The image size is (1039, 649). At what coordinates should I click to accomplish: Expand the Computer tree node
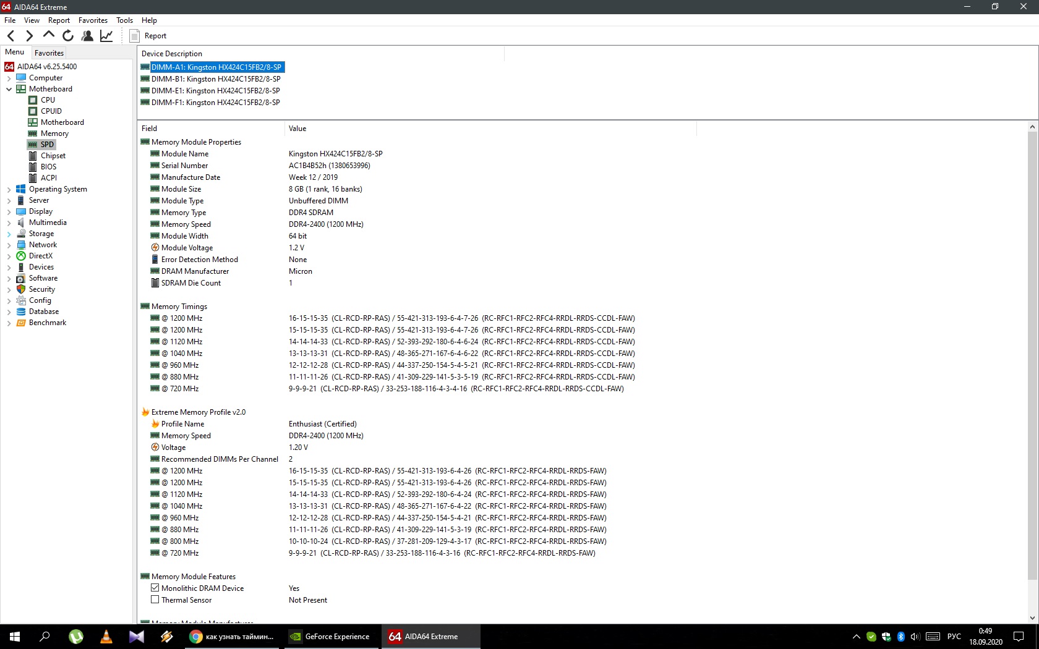coord(9,78)
